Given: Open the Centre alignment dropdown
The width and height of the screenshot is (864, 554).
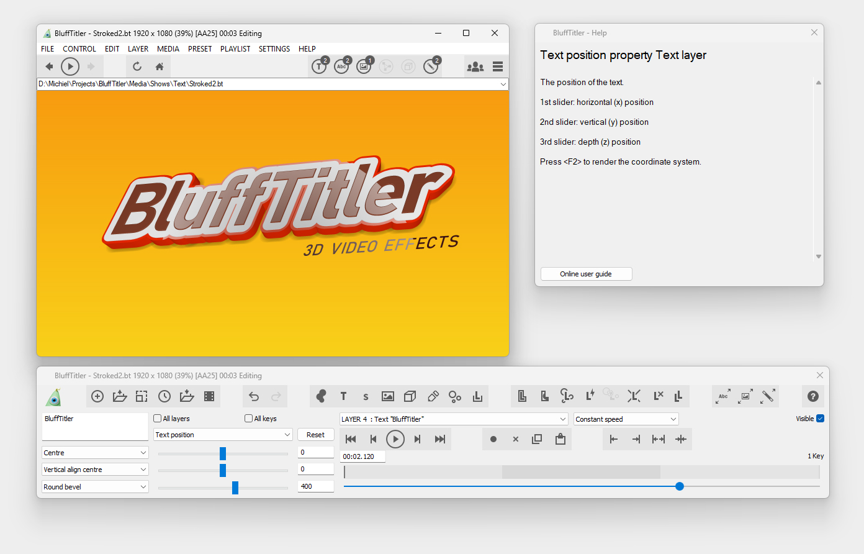Looking at the screenshot, I should tap(95, 453).
